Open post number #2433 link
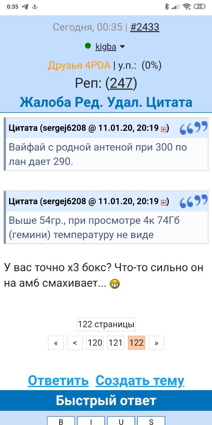Image resolution: width=212 pixels, height=425 pixels. [145, 27]
